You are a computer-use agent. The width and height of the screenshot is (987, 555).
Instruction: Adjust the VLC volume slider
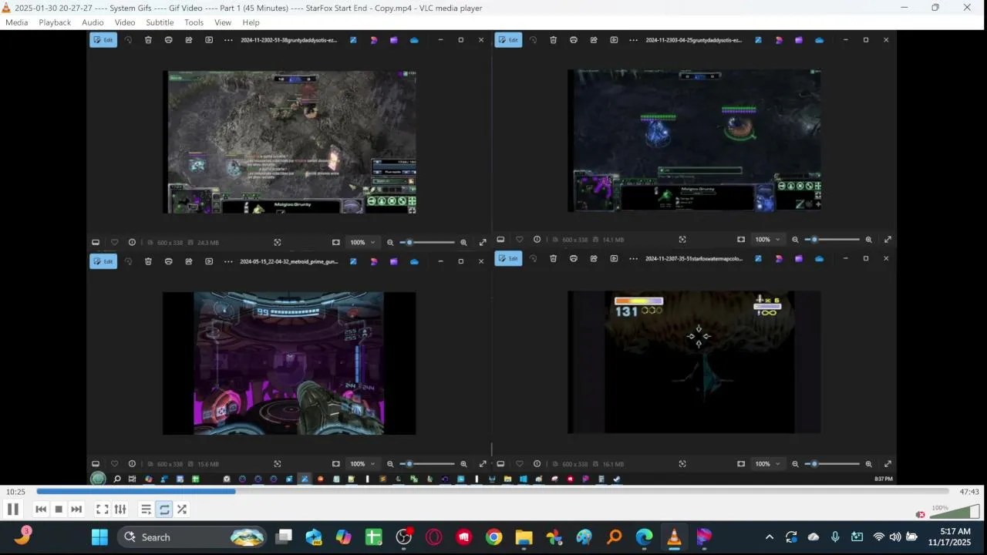pos(955,512)
